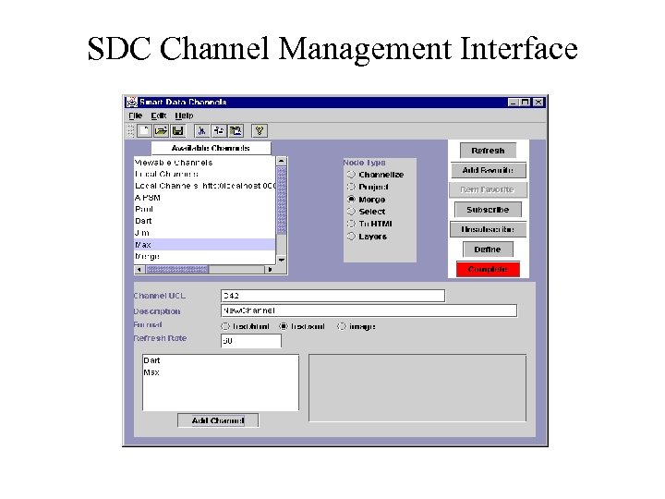This screenshot has height=499, width=665.
Task: Select highlighted Max in Available Channels
Action: [x=205, y=244]
